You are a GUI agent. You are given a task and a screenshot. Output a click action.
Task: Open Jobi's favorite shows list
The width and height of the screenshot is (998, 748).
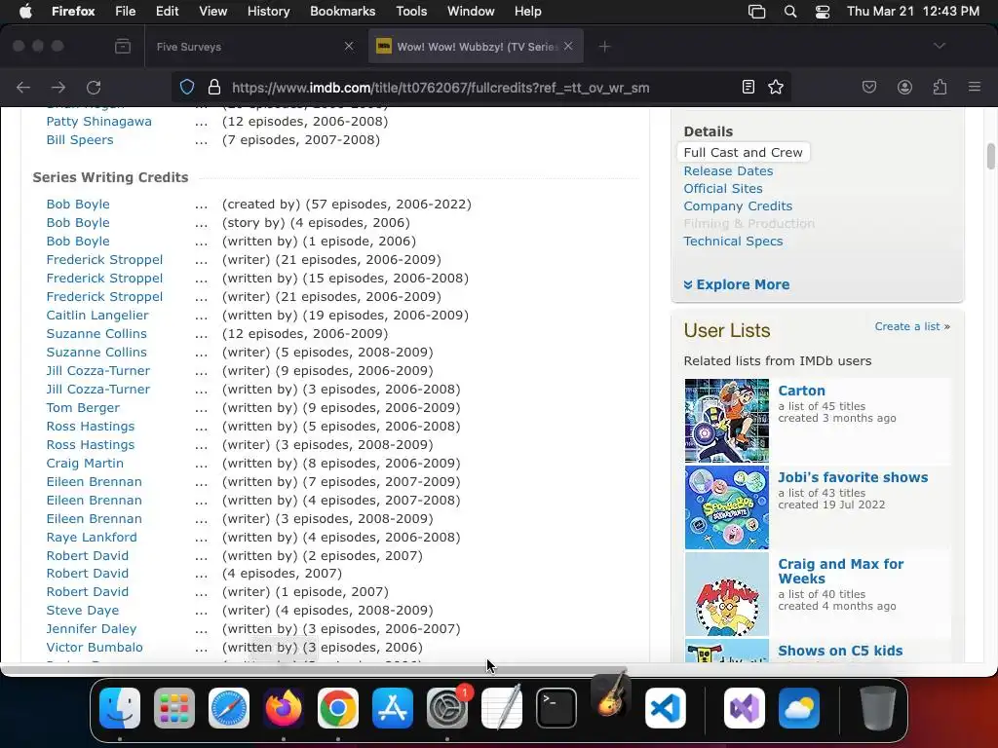[x=853, y=477]
